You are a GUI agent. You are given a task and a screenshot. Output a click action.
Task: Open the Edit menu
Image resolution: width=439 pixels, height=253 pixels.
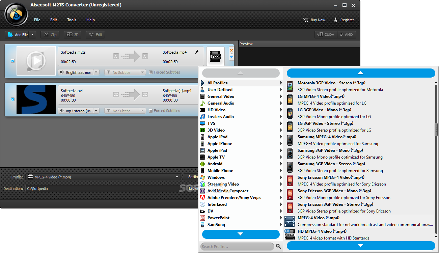coord(54,20)
